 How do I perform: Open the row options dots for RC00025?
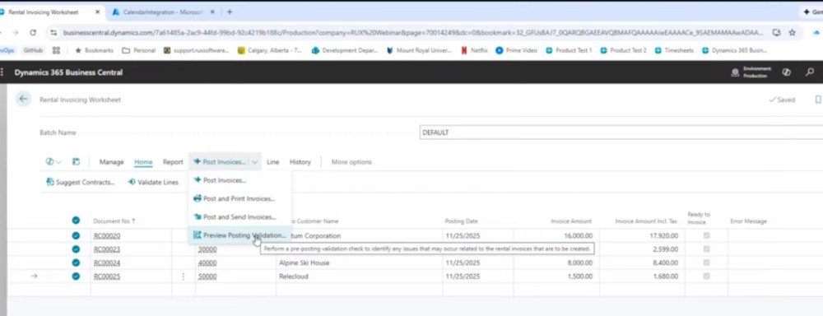[x=184, y=276]
